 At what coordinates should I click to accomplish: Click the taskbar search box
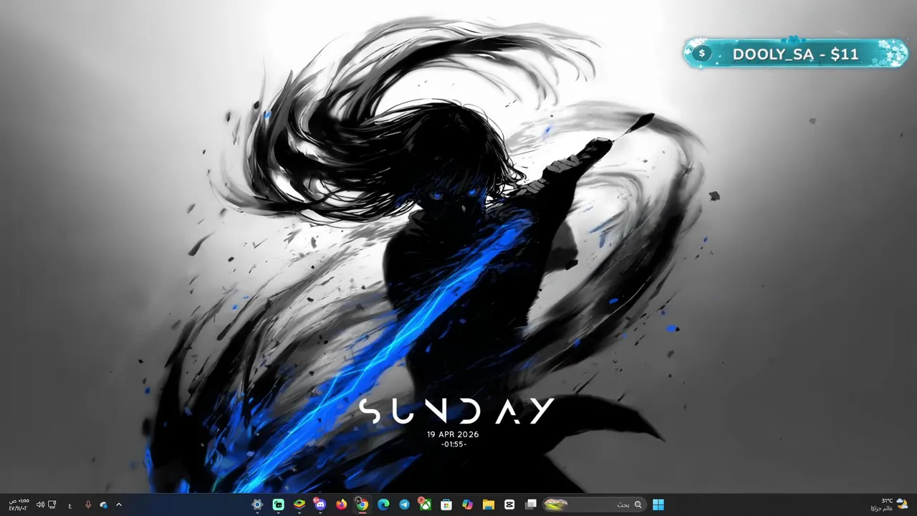pos(593,505)
